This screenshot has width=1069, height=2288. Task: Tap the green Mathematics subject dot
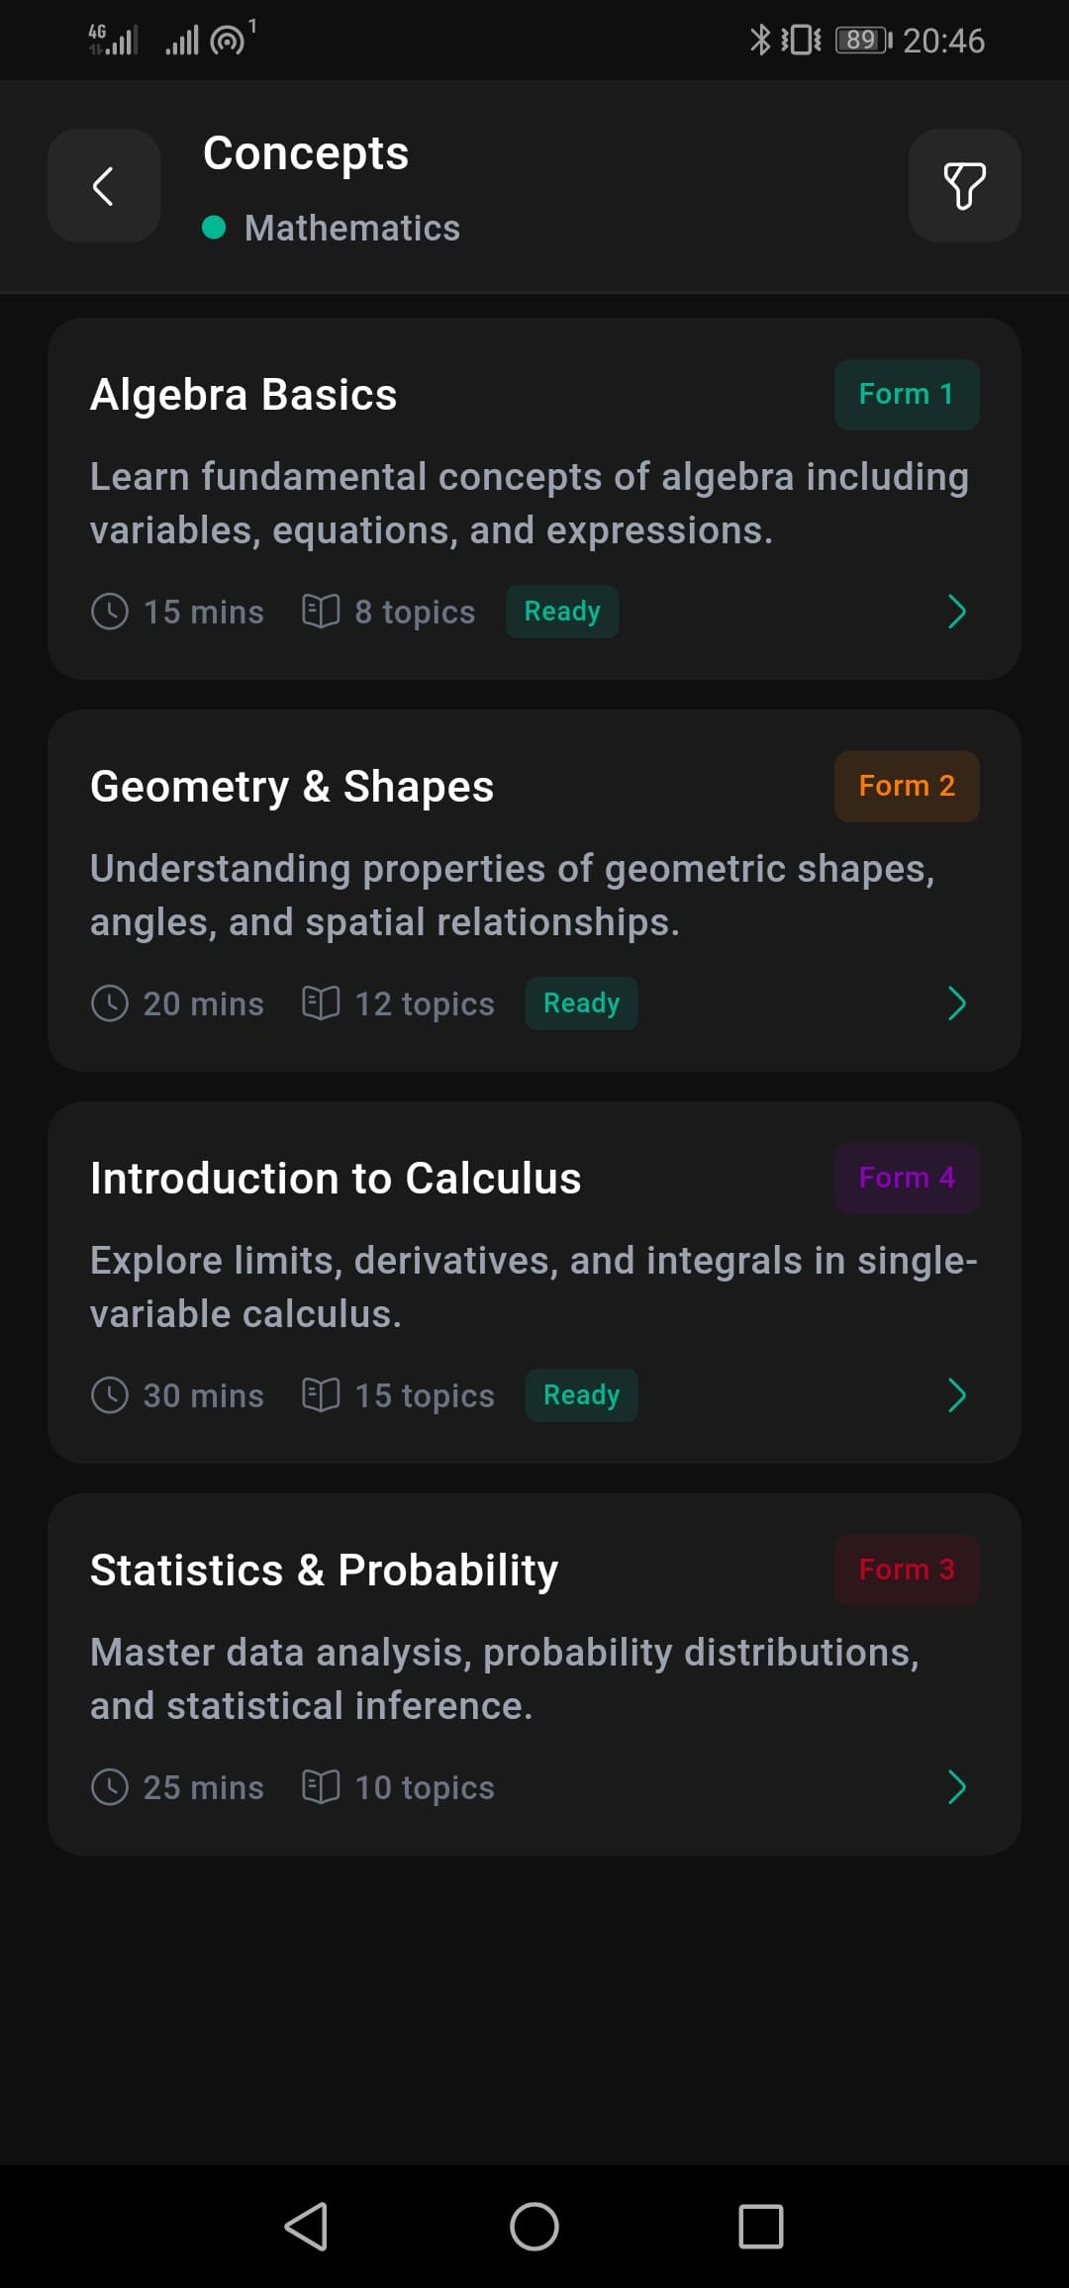[214, 228]
